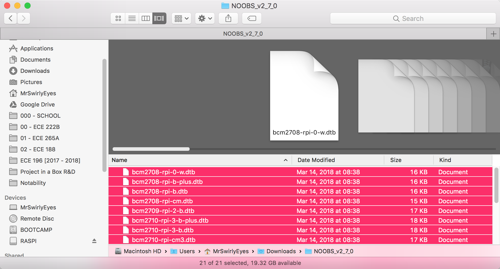
Task: Click the Edit Tags toolbar icon
Action: pyautogui.click(x=252, y=18)
